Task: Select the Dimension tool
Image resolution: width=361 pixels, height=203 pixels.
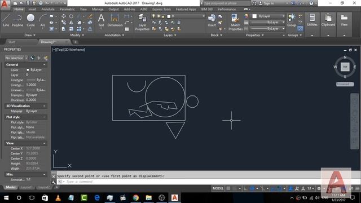Action: [x=115, y=20]
